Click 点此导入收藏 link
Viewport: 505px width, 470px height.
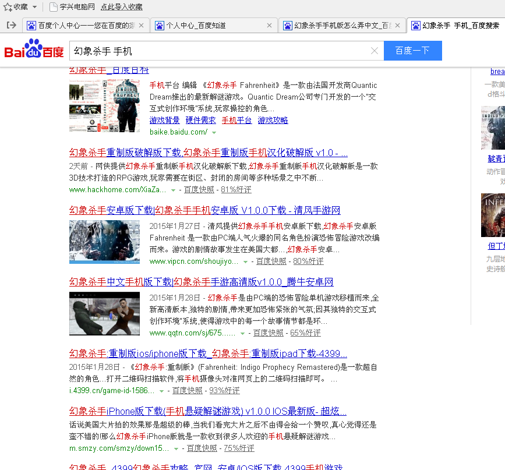pyautogui.click(x=121, y=7)
